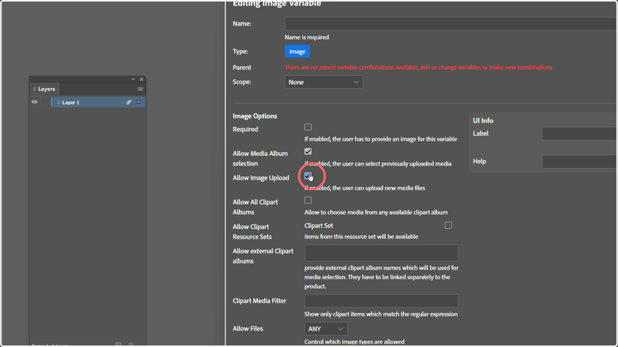
Task: Click the Clipart Media Filter field
Action: [381, 301]
